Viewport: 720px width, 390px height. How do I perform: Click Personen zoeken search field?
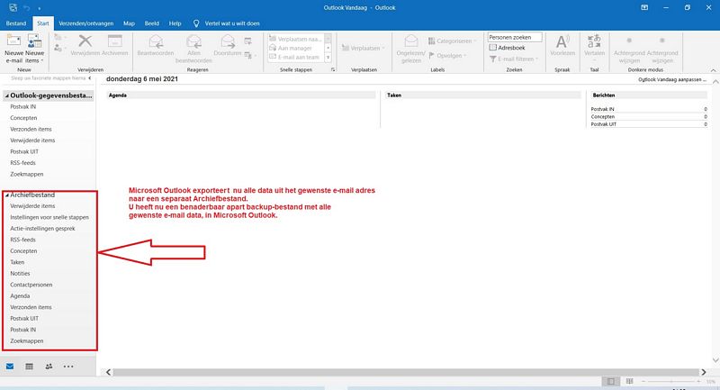click(515, 37)
